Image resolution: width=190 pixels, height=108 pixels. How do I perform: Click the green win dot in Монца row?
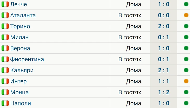186,92
